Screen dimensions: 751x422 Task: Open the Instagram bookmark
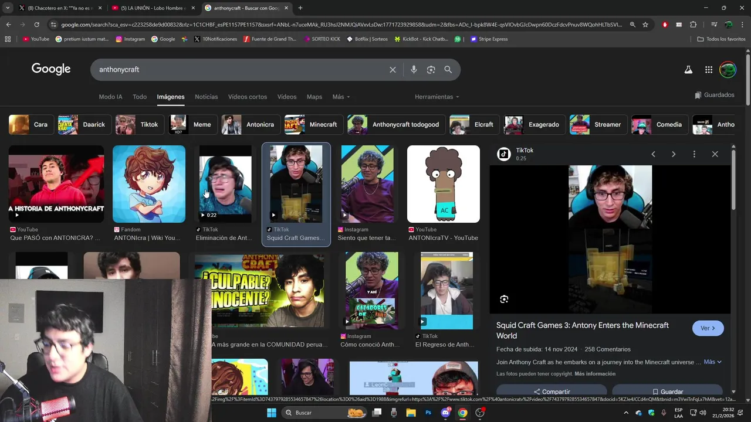pyautogui.click(x=130, y=39)
